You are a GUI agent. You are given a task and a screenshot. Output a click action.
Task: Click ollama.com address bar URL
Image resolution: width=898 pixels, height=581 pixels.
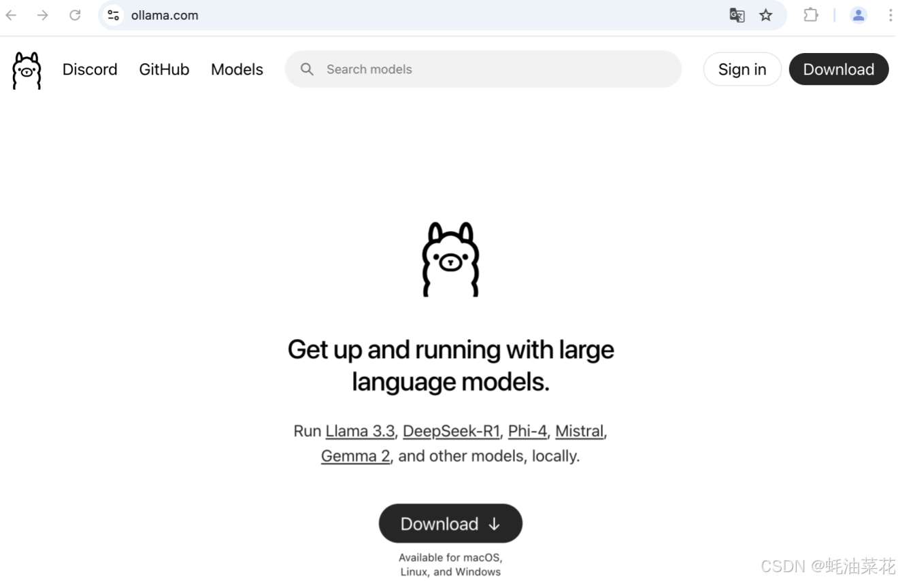click(x=165, y=15)
